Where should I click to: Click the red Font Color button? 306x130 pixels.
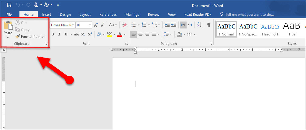point(120,34)
